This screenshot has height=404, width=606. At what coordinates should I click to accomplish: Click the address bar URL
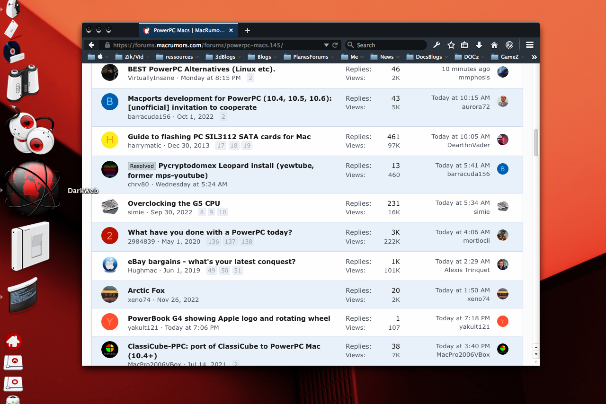[198, 45]
